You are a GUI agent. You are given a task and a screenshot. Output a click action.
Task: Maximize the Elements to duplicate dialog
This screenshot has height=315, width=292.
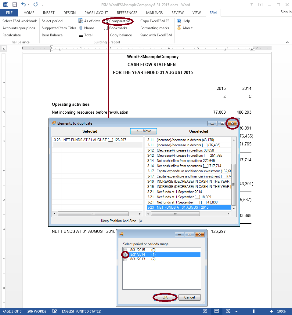(x=222, y=123)
